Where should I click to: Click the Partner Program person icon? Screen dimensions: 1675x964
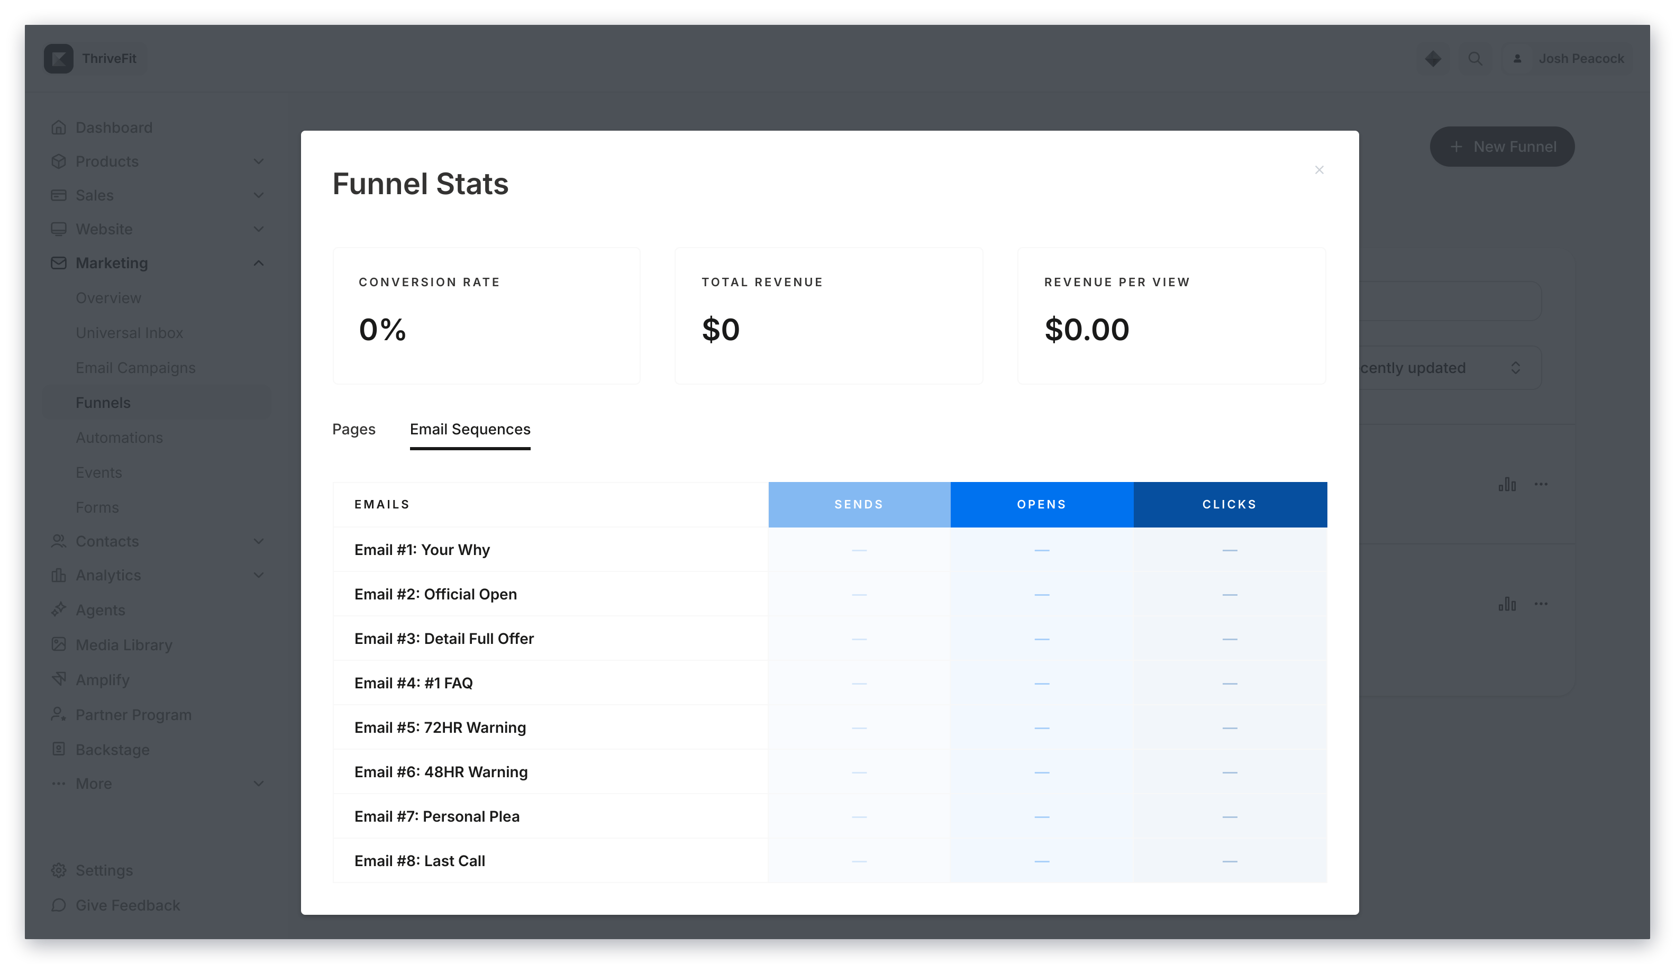(58, 714)
